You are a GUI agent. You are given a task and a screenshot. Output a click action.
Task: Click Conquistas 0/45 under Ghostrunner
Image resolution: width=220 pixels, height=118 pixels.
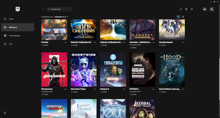pos(47,92)
